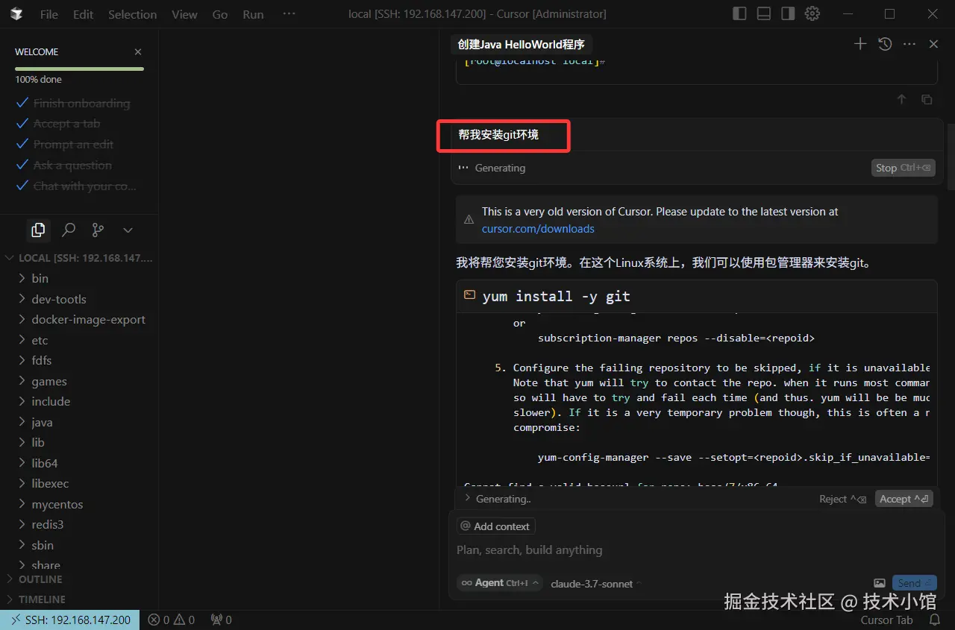Toggle the AI pane layout icon
Viewport: 955px width, 630px height.
point(788,13)
